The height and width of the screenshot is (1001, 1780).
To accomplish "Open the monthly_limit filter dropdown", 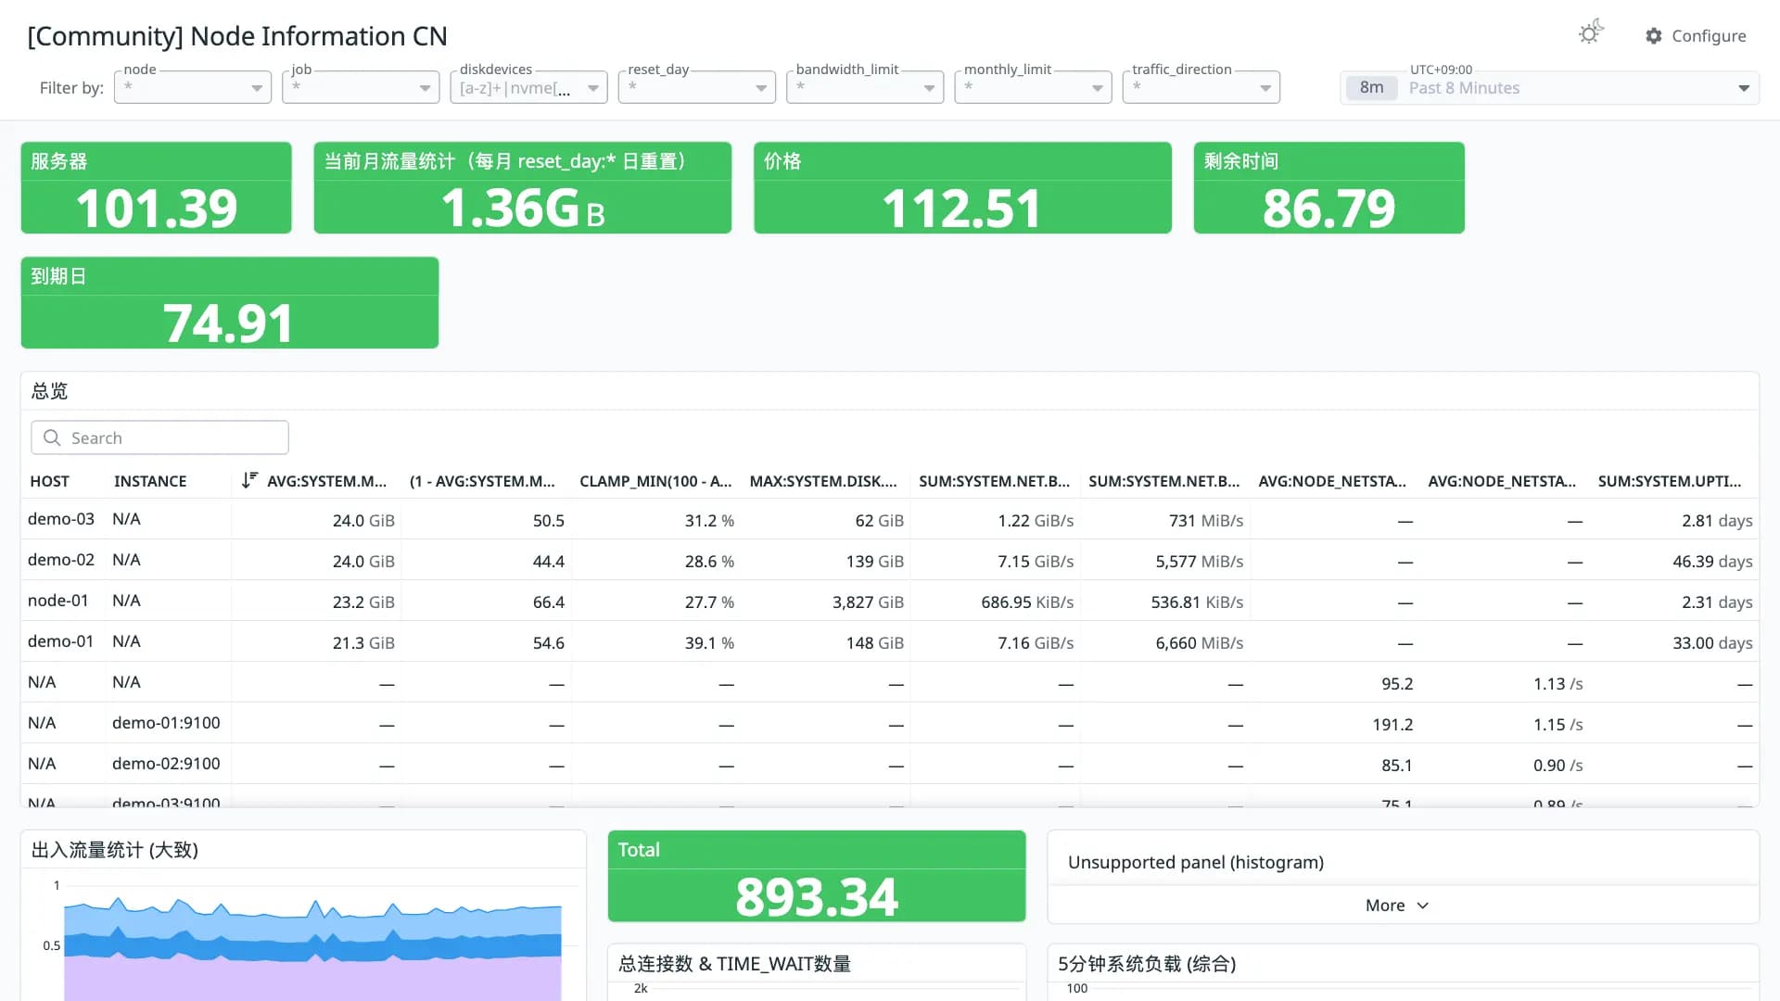I will (1033, 87).
